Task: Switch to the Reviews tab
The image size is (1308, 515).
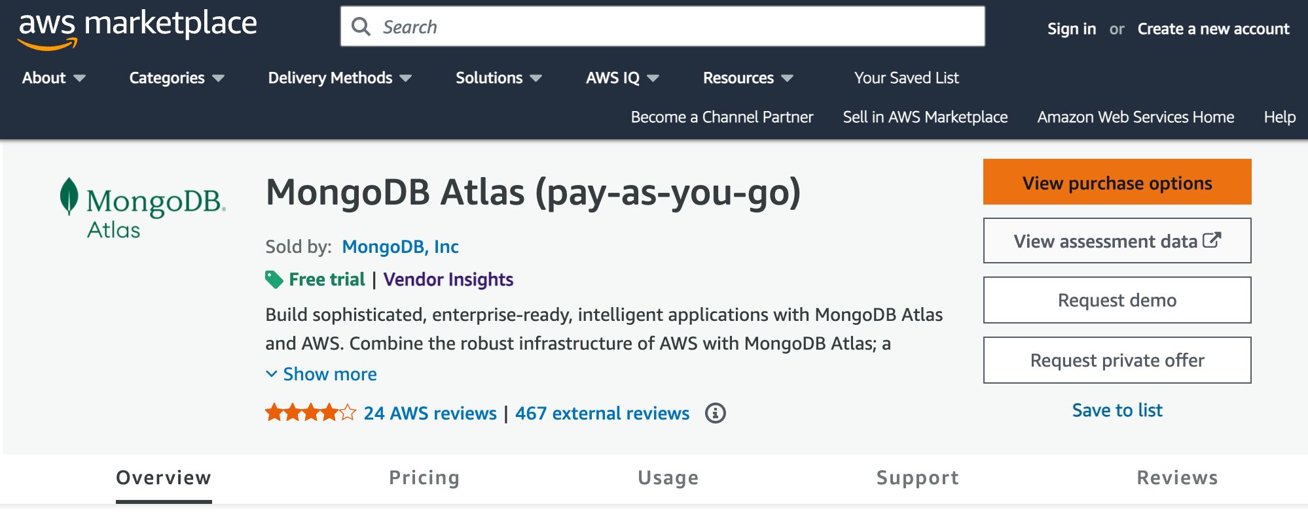Action: coord(1177,478)
